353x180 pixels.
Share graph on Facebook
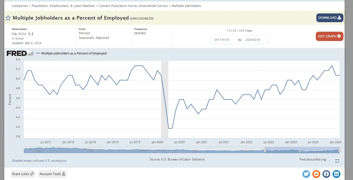coord(326,174)
